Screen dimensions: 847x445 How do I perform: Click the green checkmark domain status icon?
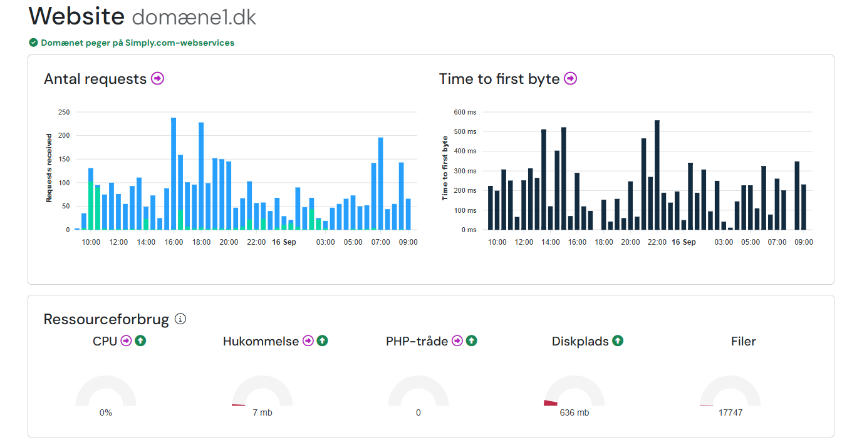pyautogui.click(x=33, y=43)
